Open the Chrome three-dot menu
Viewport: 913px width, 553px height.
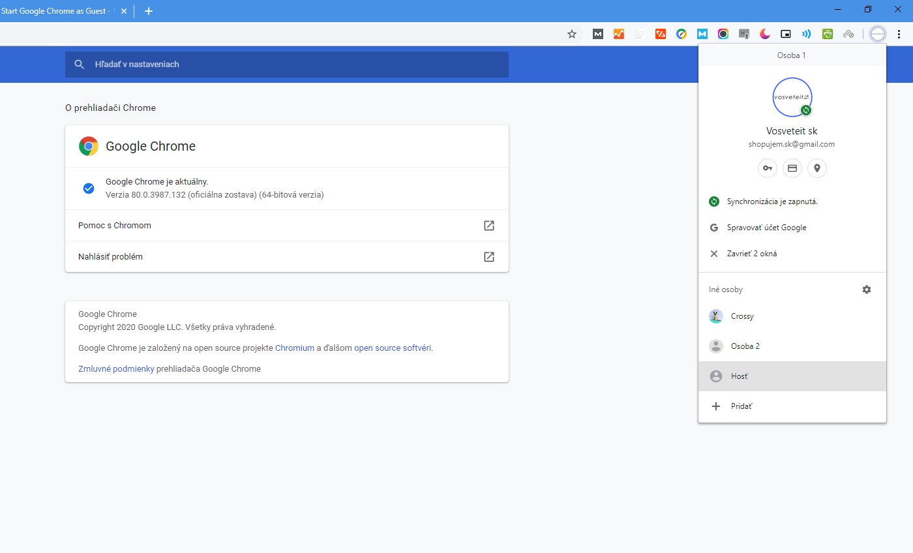pyautogui.click(x=900, y=34)
